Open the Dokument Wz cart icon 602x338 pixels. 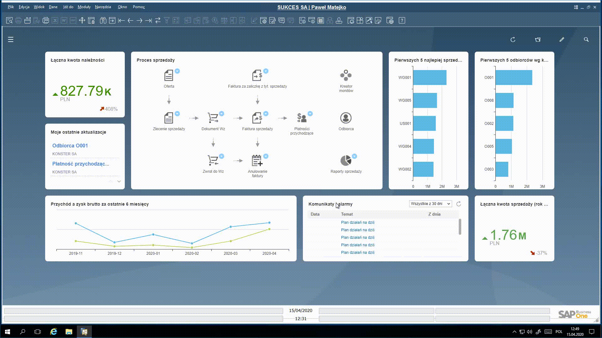coord(213,118)
